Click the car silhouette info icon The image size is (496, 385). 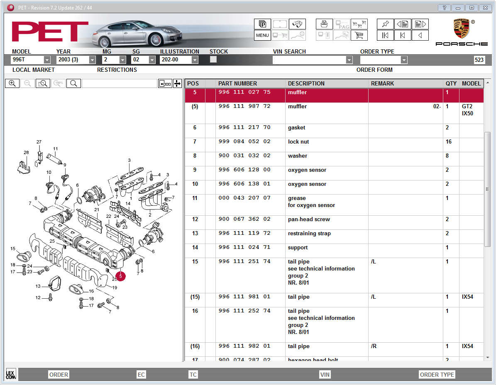tap(297, 35)
